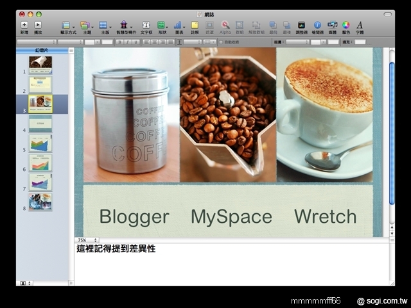Image resolution: width=411 pixels, height=308 pixels.
Task: Insert a Text Box (文字框) from toolbar
Action: point(146,26)
